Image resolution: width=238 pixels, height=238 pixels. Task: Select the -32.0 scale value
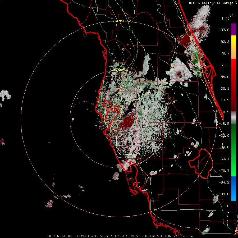pyautogui.click(x=224, y=136)
